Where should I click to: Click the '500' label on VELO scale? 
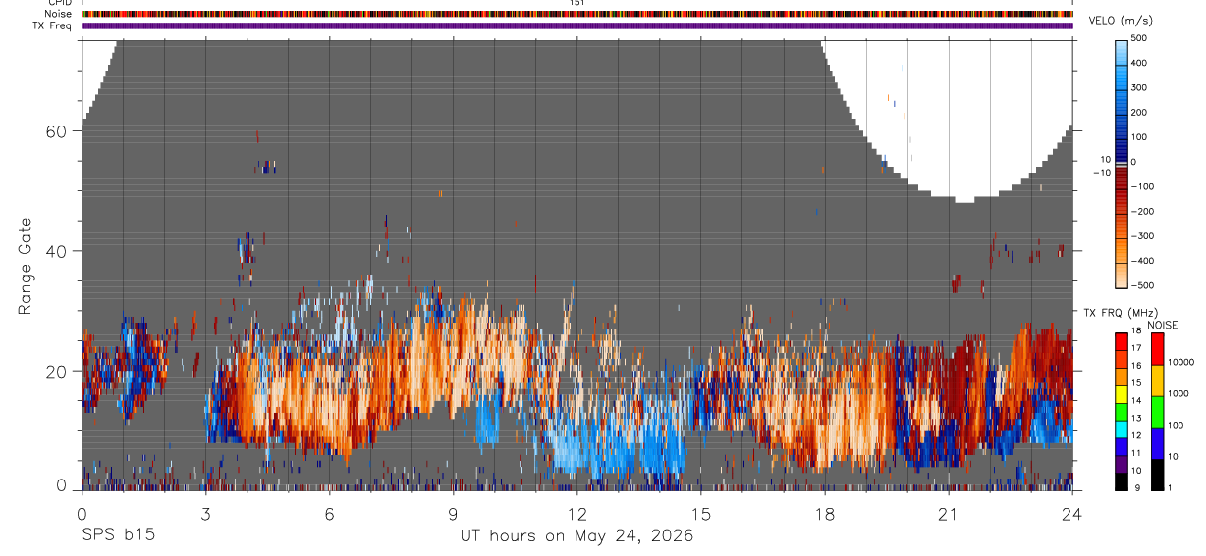(1139, 39)
